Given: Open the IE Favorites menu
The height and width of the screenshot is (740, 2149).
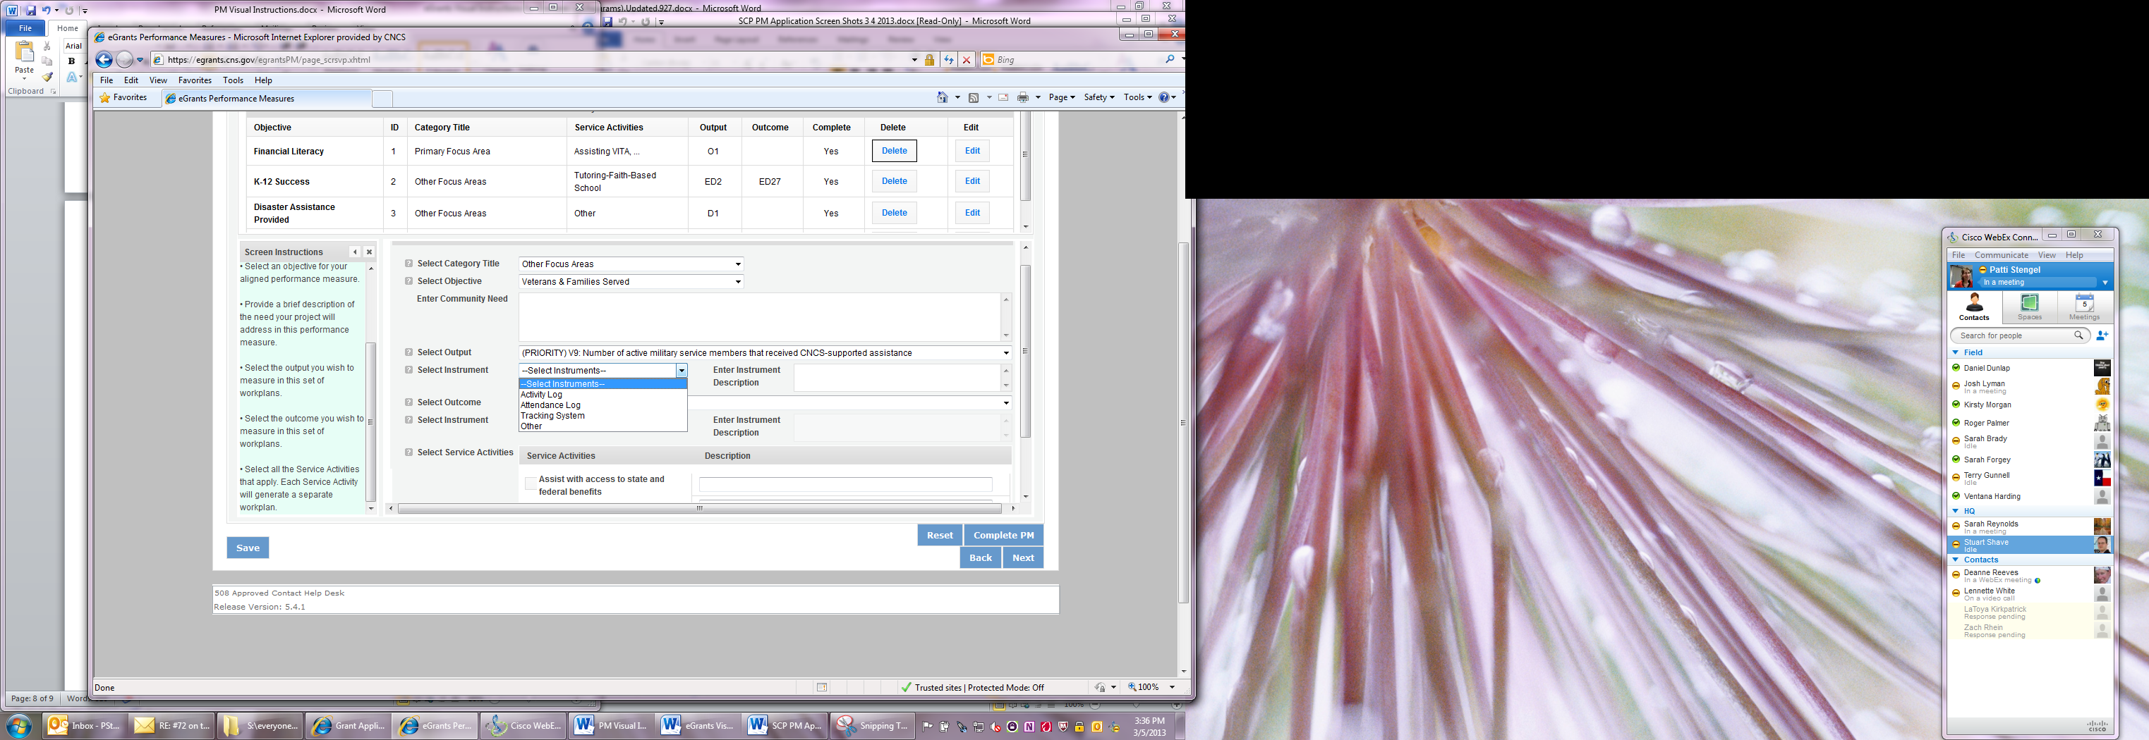Looking at the screenshot, I should pyautogui.click(x=195, y=80).
